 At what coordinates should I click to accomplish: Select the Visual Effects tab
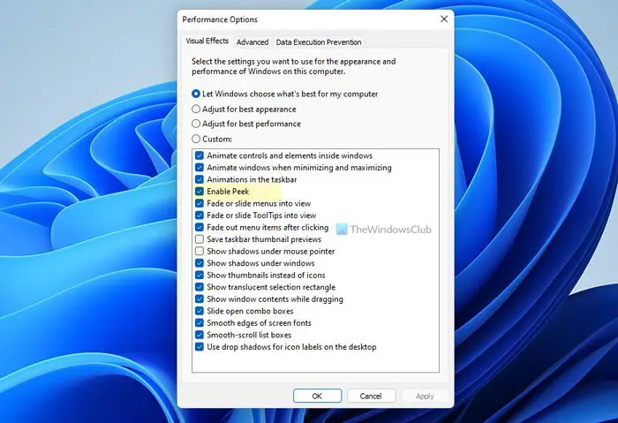[x=207, y=41]
